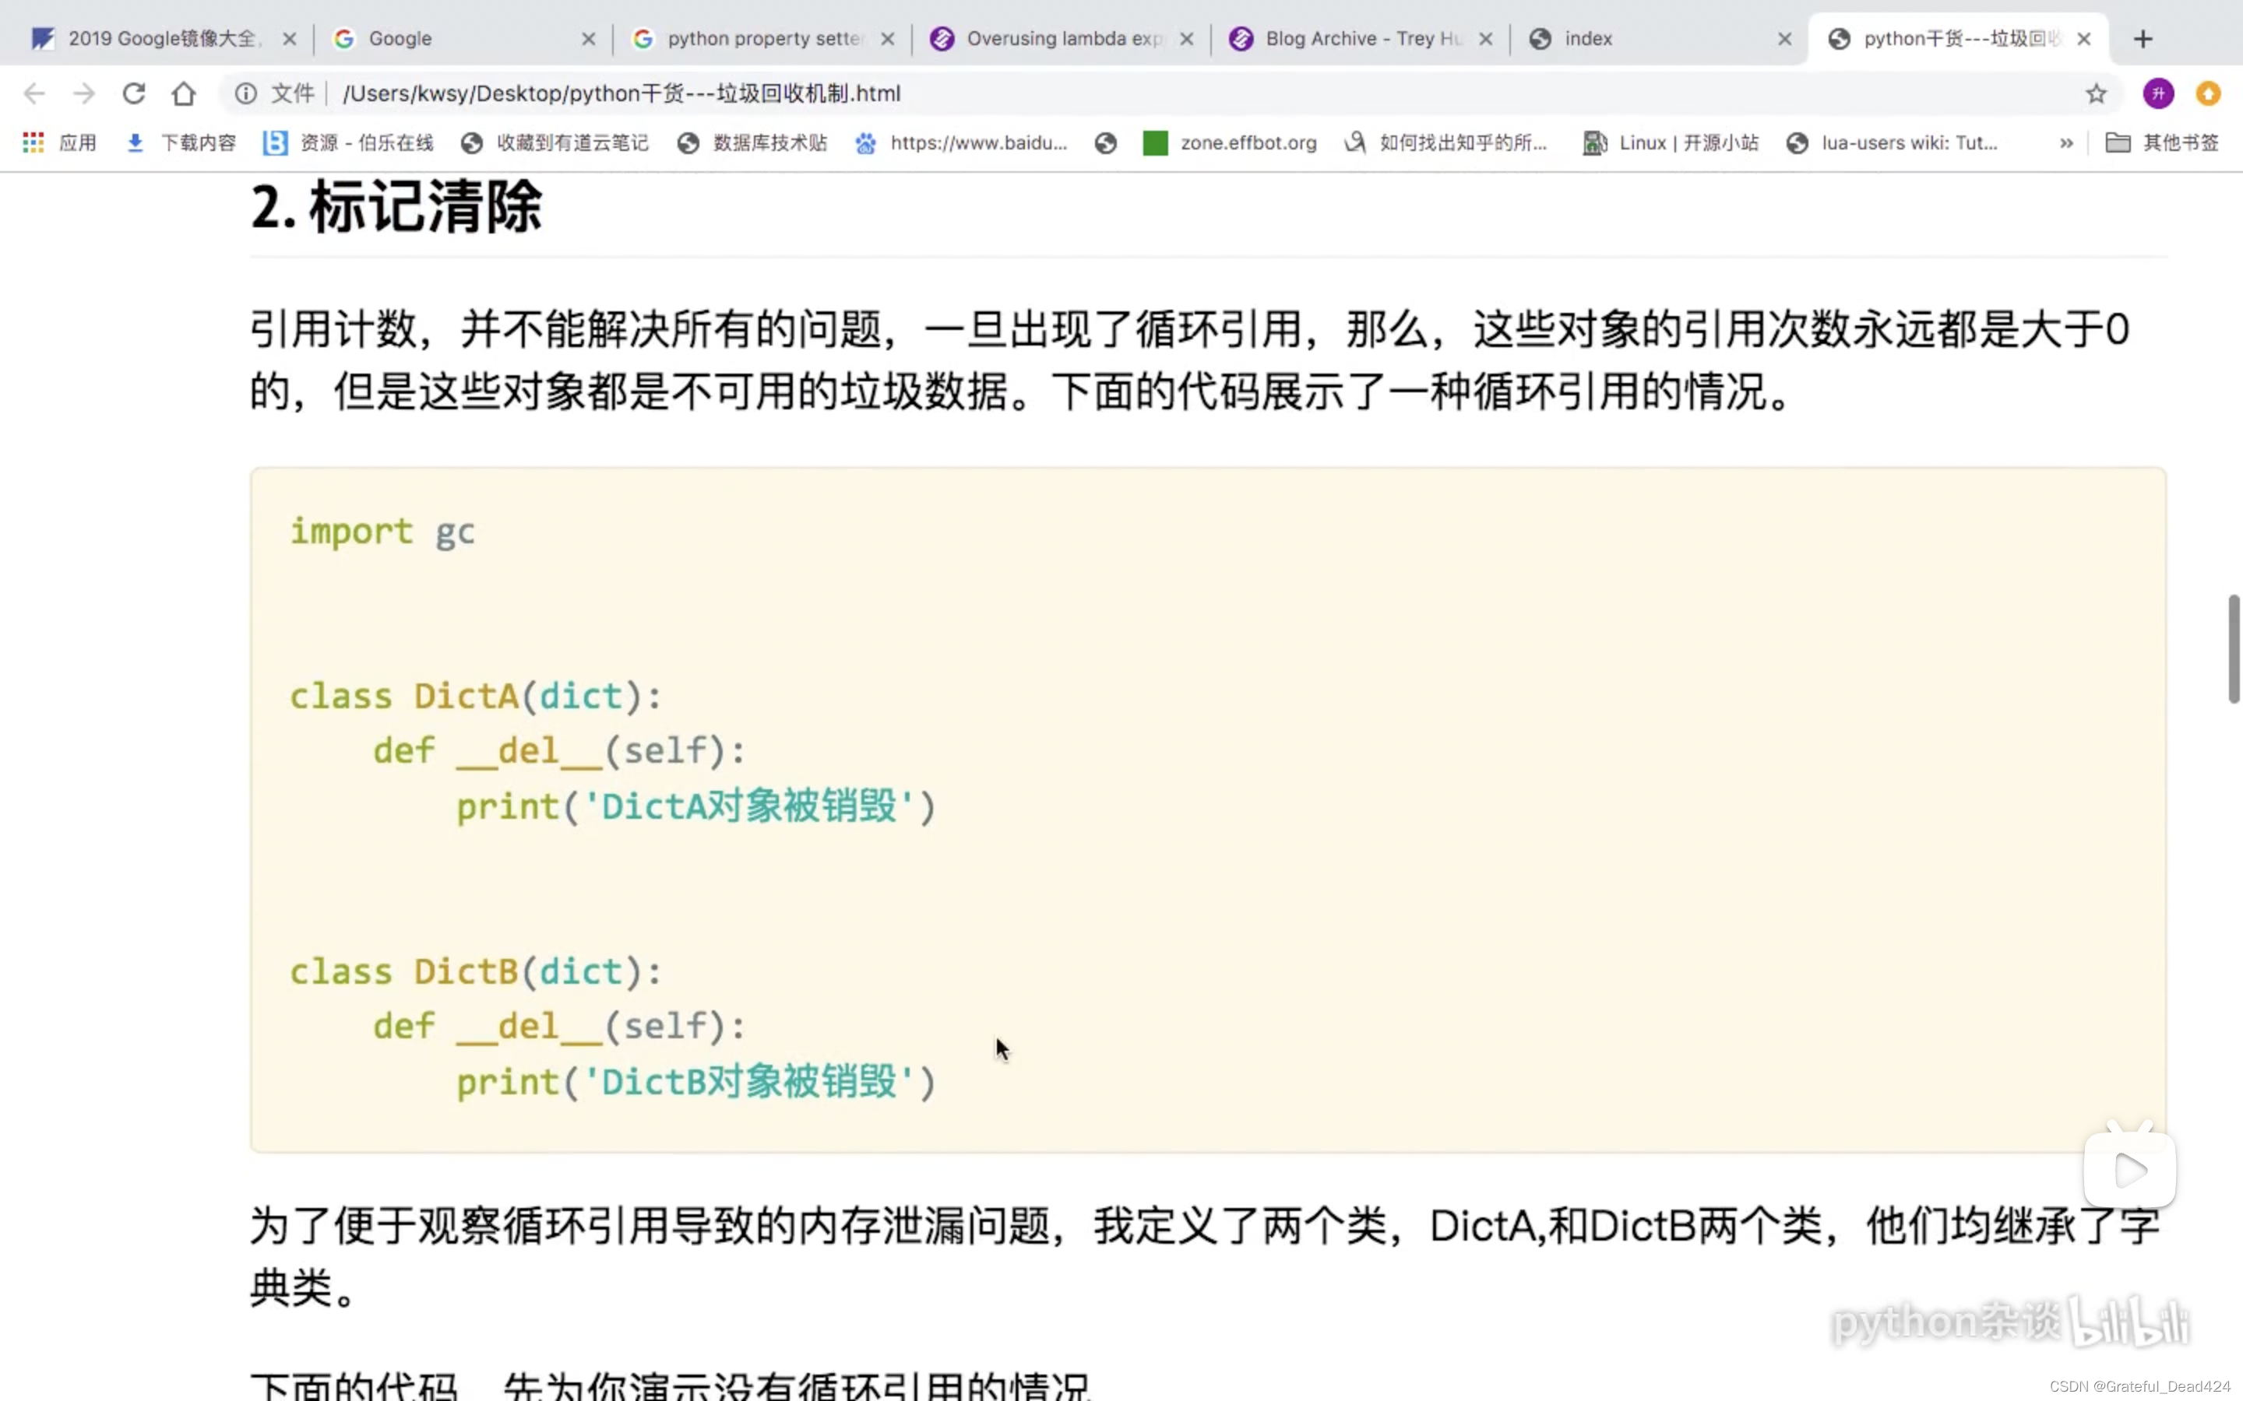
Task: Close the Google tab
Action: pos(589,39)
